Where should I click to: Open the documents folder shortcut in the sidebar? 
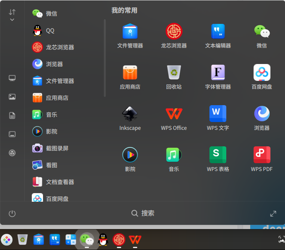(12, 115)
